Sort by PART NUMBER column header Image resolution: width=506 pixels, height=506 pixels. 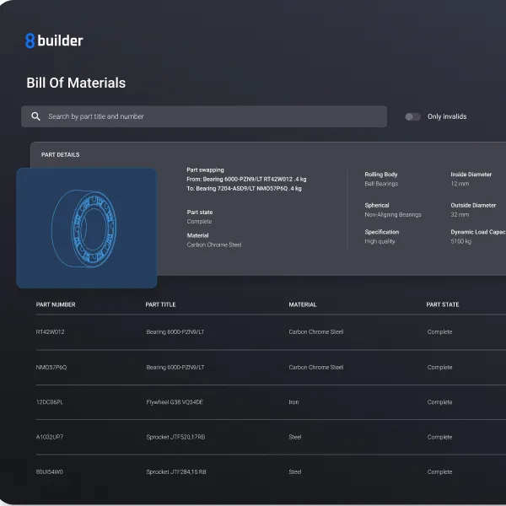[56, 304]
